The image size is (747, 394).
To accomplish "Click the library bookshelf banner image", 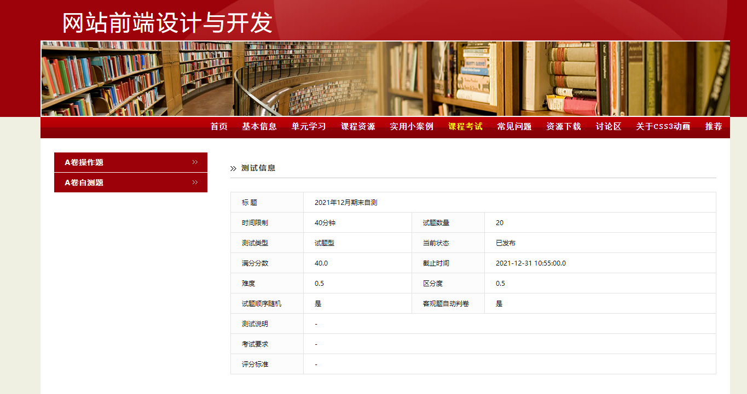I will pos(385,79).
